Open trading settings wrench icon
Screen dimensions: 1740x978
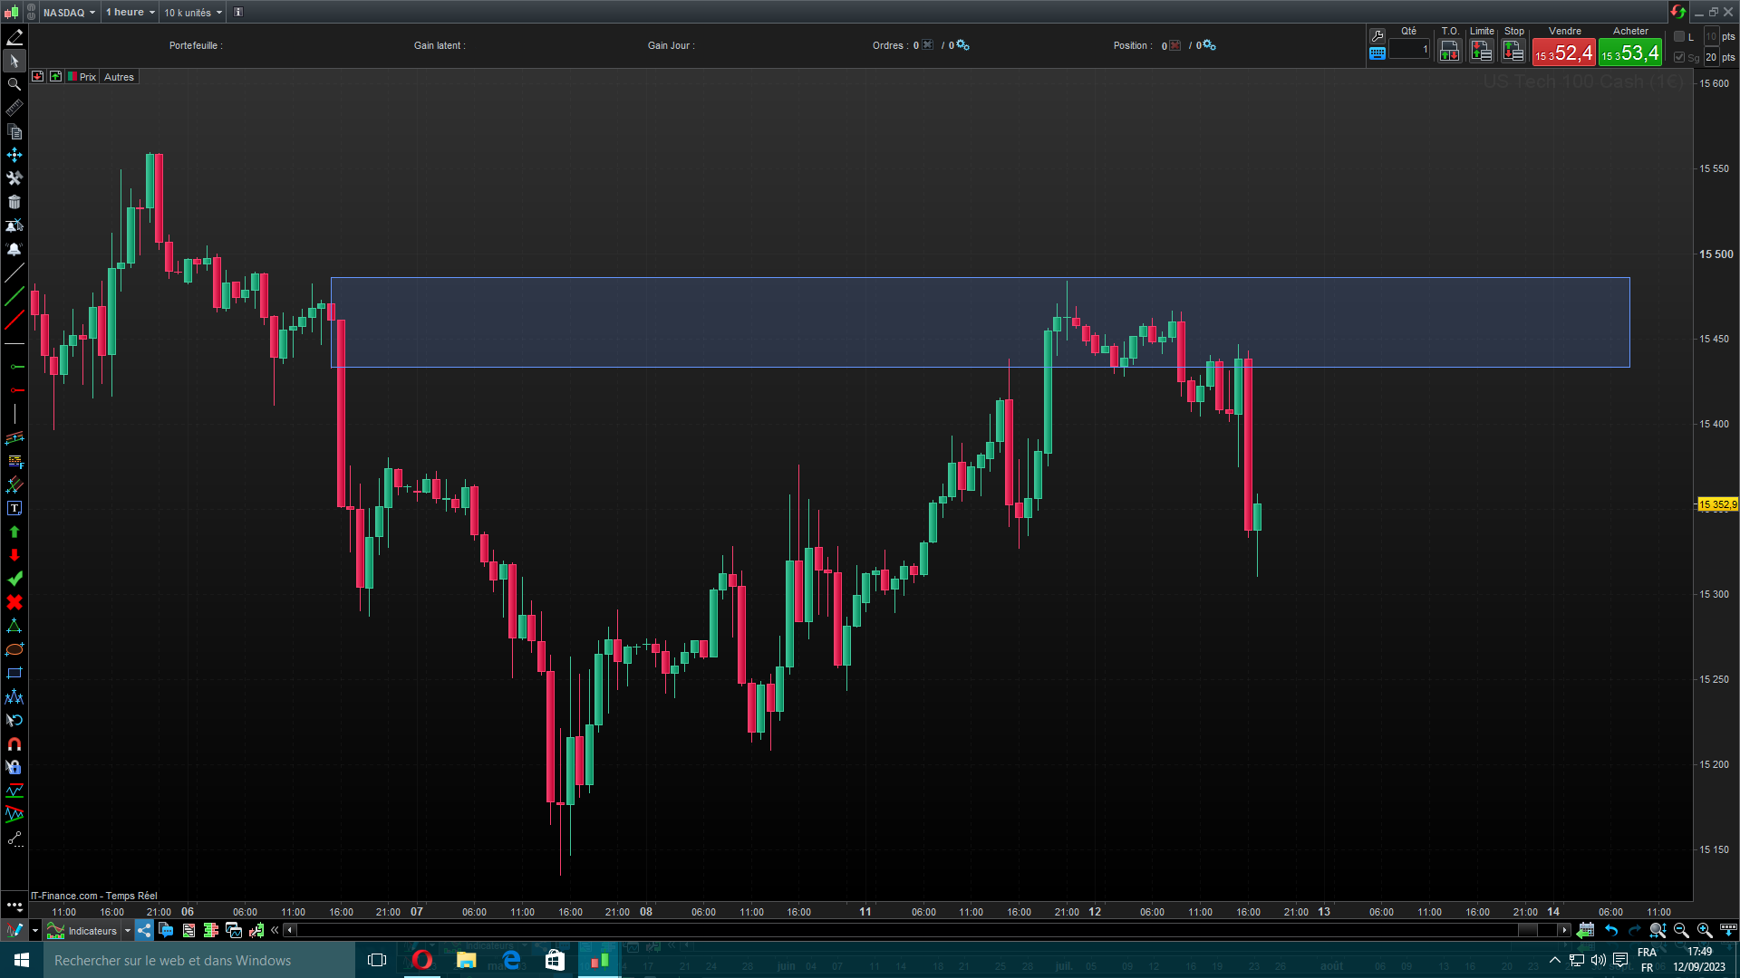(x=1377, y=35)
